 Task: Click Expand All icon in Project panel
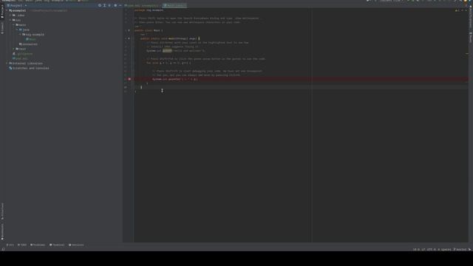pos(104,5)
